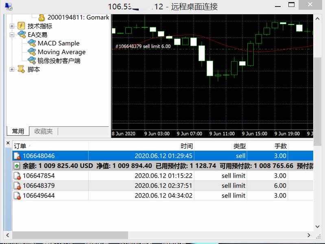Switch to the 常用 tab

point(18,131)
